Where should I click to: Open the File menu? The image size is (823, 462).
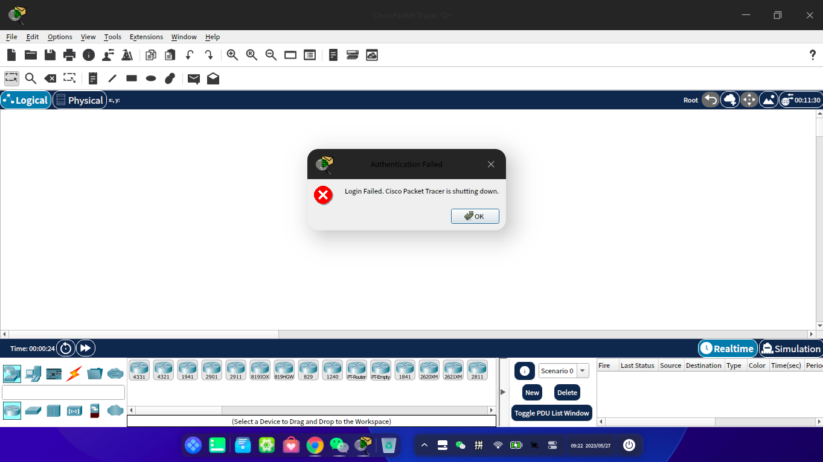[x=11, y=37]
